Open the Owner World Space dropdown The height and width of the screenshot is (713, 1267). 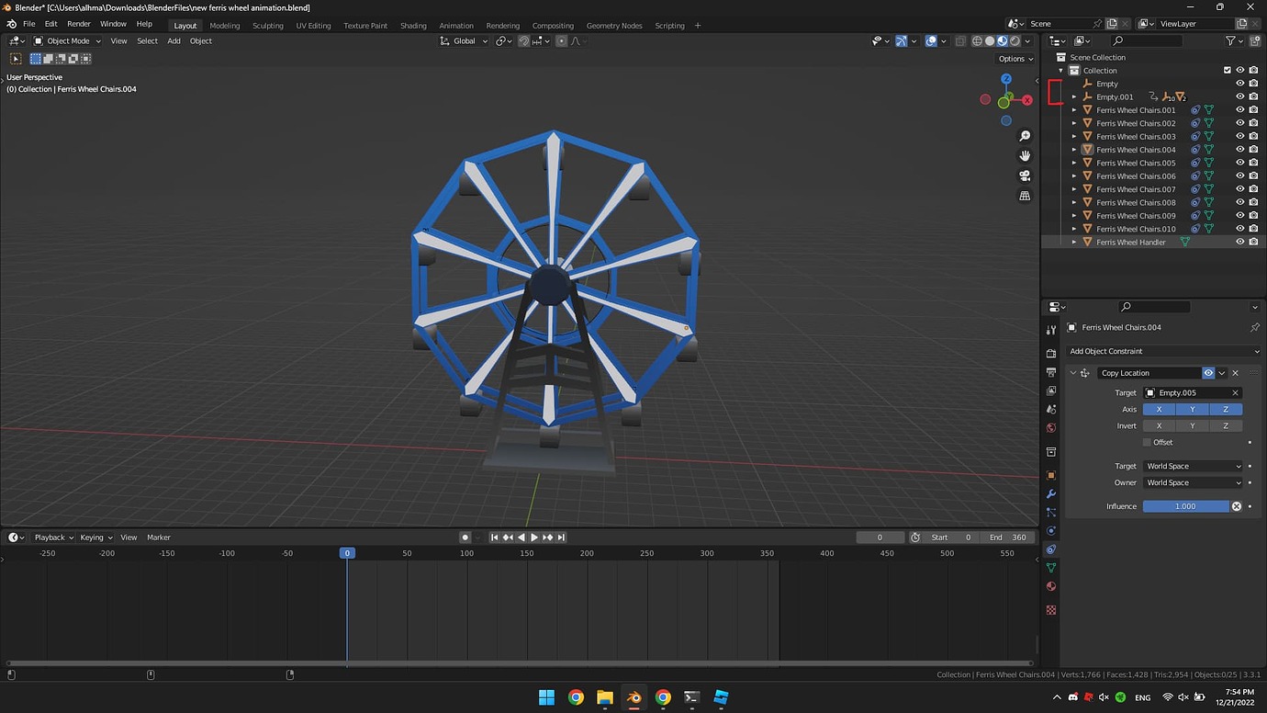pyautogui.click(x=1193, y=482)
